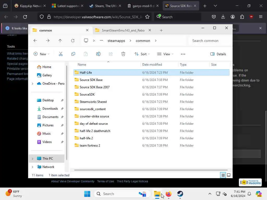Open Third Party Legal Notices link
This screenshot has width=267, height=200.
click(132, 181)
